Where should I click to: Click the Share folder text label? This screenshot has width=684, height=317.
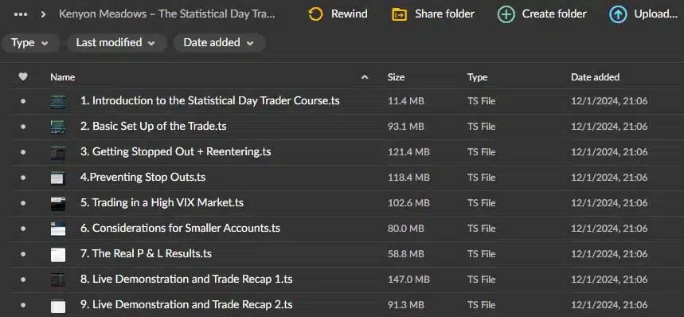(x=444, y=14)
